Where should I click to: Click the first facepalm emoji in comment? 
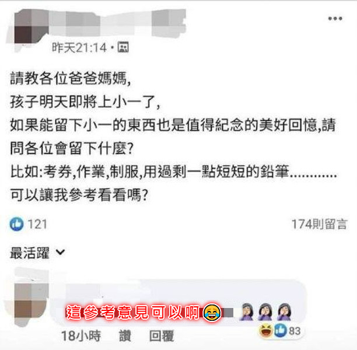(247, 311)
